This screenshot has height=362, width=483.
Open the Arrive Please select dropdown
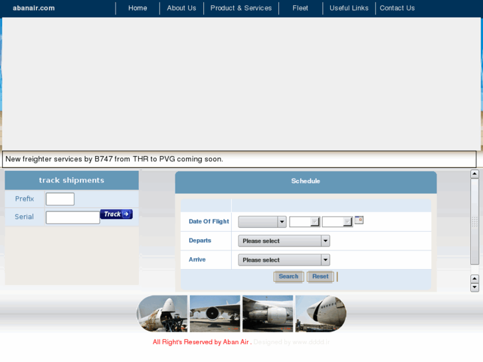[284, 260]
